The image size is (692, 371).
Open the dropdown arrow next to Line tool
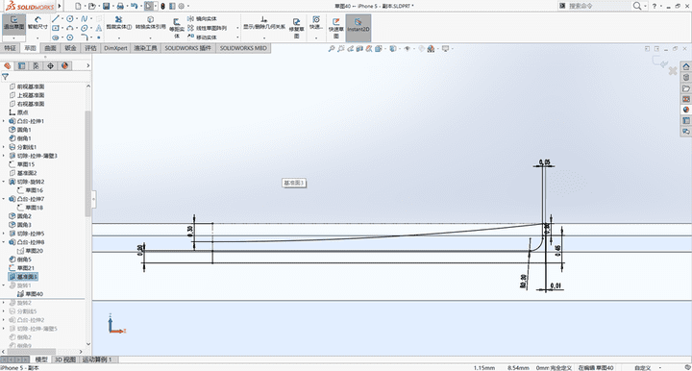click(62, 18)
